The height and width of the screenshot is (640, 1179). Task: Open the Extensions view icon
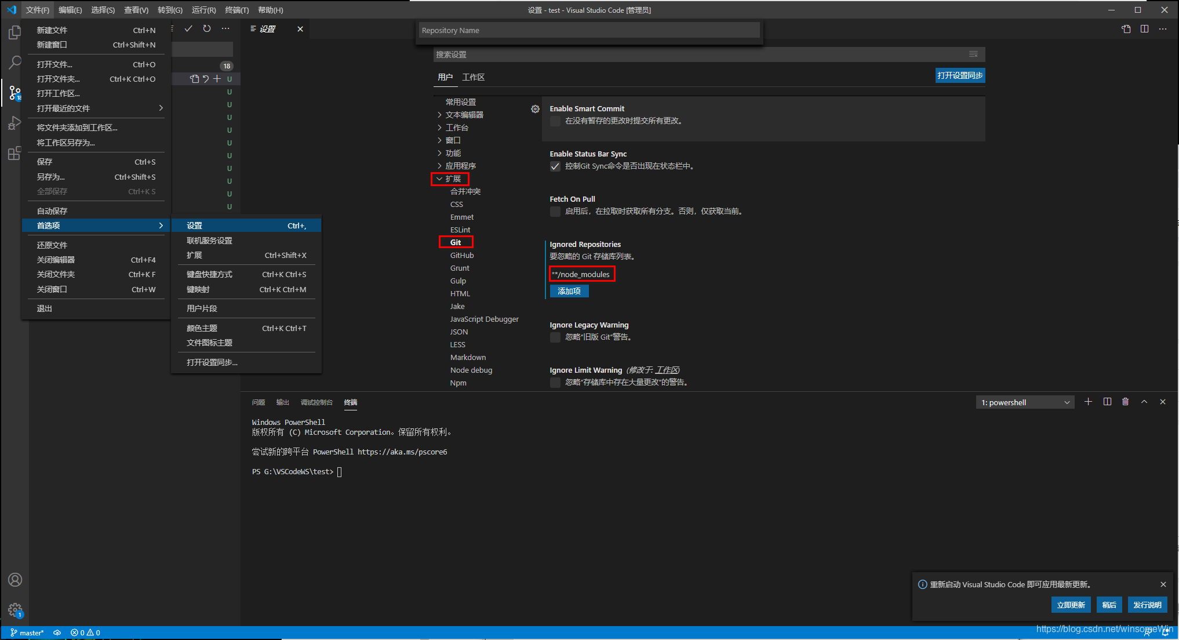[14, 154]
